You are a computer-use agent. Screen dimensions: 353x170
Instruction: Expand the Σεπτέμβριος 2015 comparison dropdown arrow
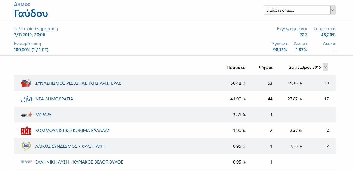[x=325, y=67]
